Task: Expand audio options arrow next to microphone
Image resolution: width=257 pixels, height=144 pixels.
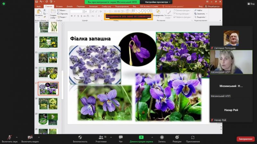Action: click(x=17, y=137)
